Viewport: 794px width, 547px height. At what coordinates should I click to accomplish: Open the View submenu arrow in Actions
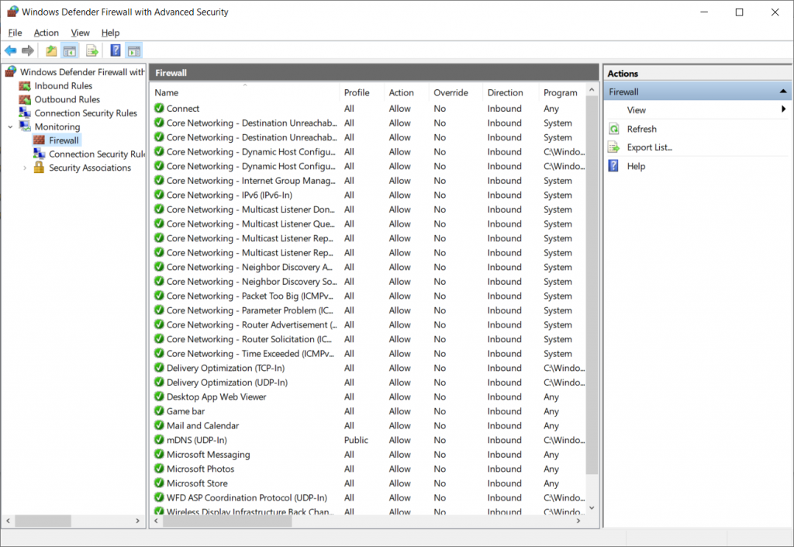783,109
